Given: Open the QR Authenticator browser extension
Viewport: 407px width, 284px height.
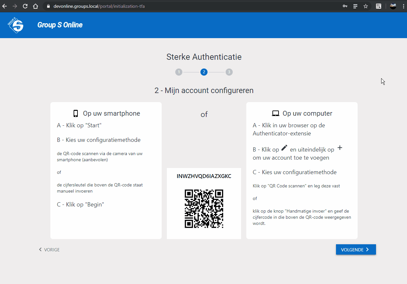Looking at the screenshot, I should pos(379,6).
